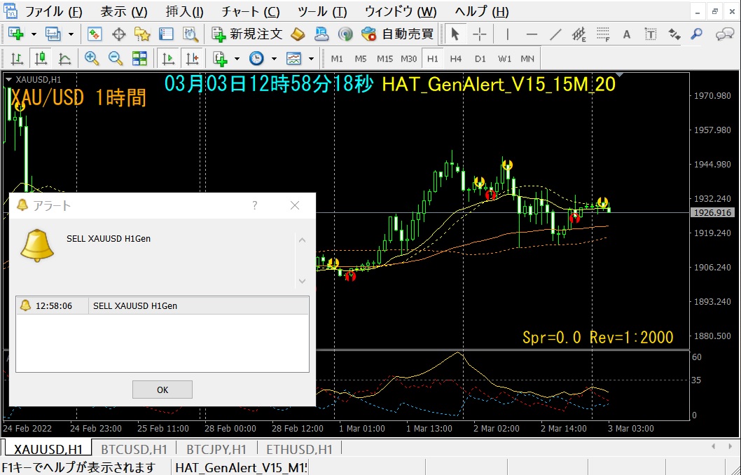Image resolution: width=741 pixels, height=475 pixels.
Task: Open the 挿入(I) menu
Action: tap(185, 11)
